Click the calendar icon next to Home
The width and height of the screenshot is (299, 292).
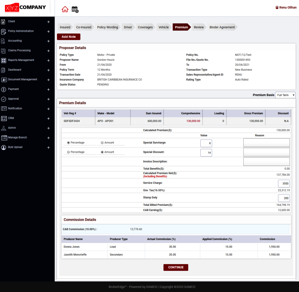[75, 9]
